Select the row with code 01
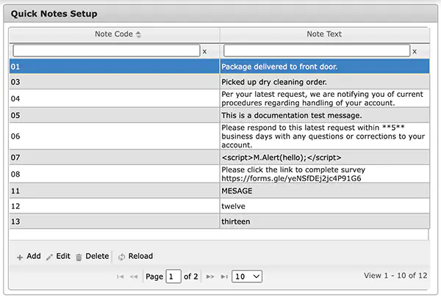This screenshot has height=300, width=441. 219,67
